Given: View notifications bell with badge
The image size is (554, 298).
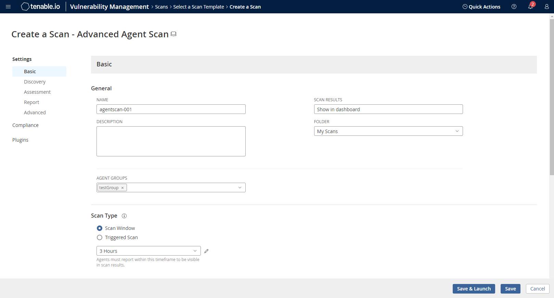Looking at the screenshot, I should click(530, 7).
